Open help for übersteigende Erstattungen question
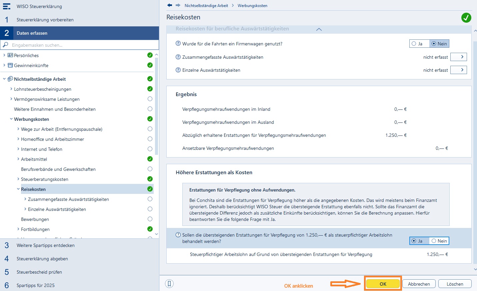The width and height of the screenshot is (477, 291). 178,235
